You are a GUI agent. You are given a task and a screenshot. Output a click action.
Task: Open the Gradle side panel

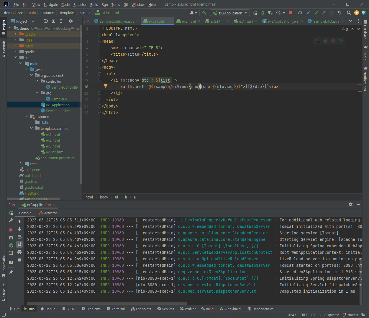coord(365,53)
